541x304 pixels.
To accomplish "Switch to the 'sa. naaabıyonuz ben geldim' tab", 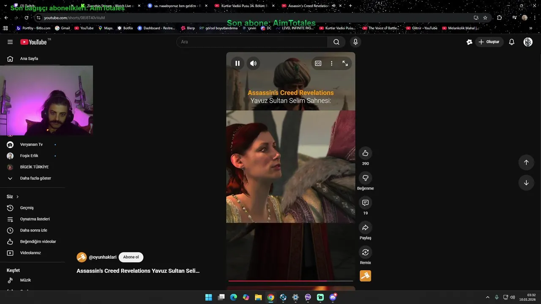I will 177,6.
